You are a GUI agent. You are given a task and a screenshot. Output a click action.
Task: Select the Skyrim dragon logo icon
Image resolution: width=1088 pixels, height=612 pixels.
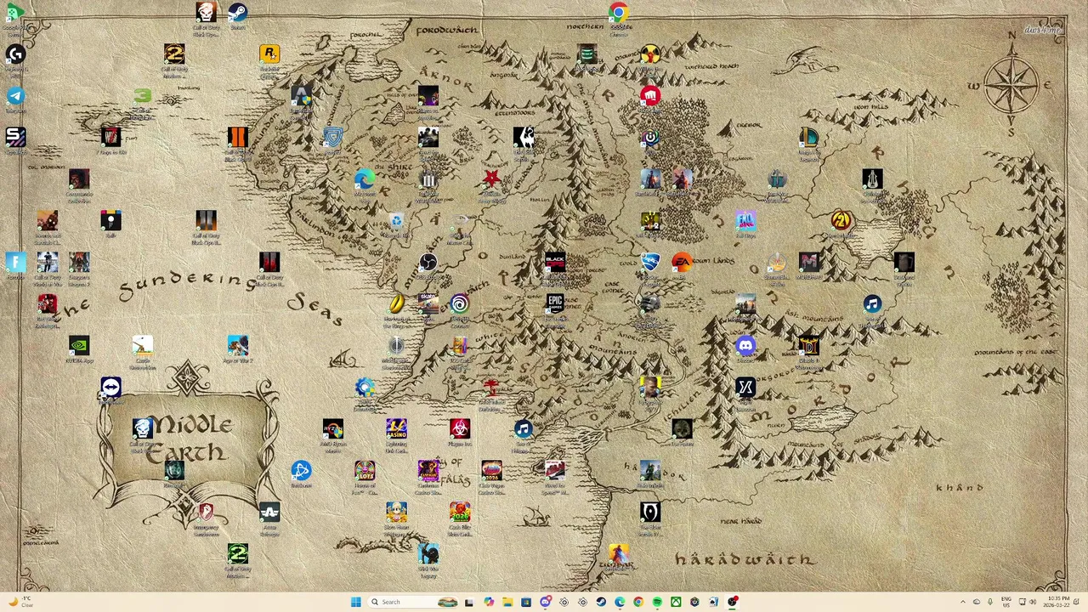(524, 137)
